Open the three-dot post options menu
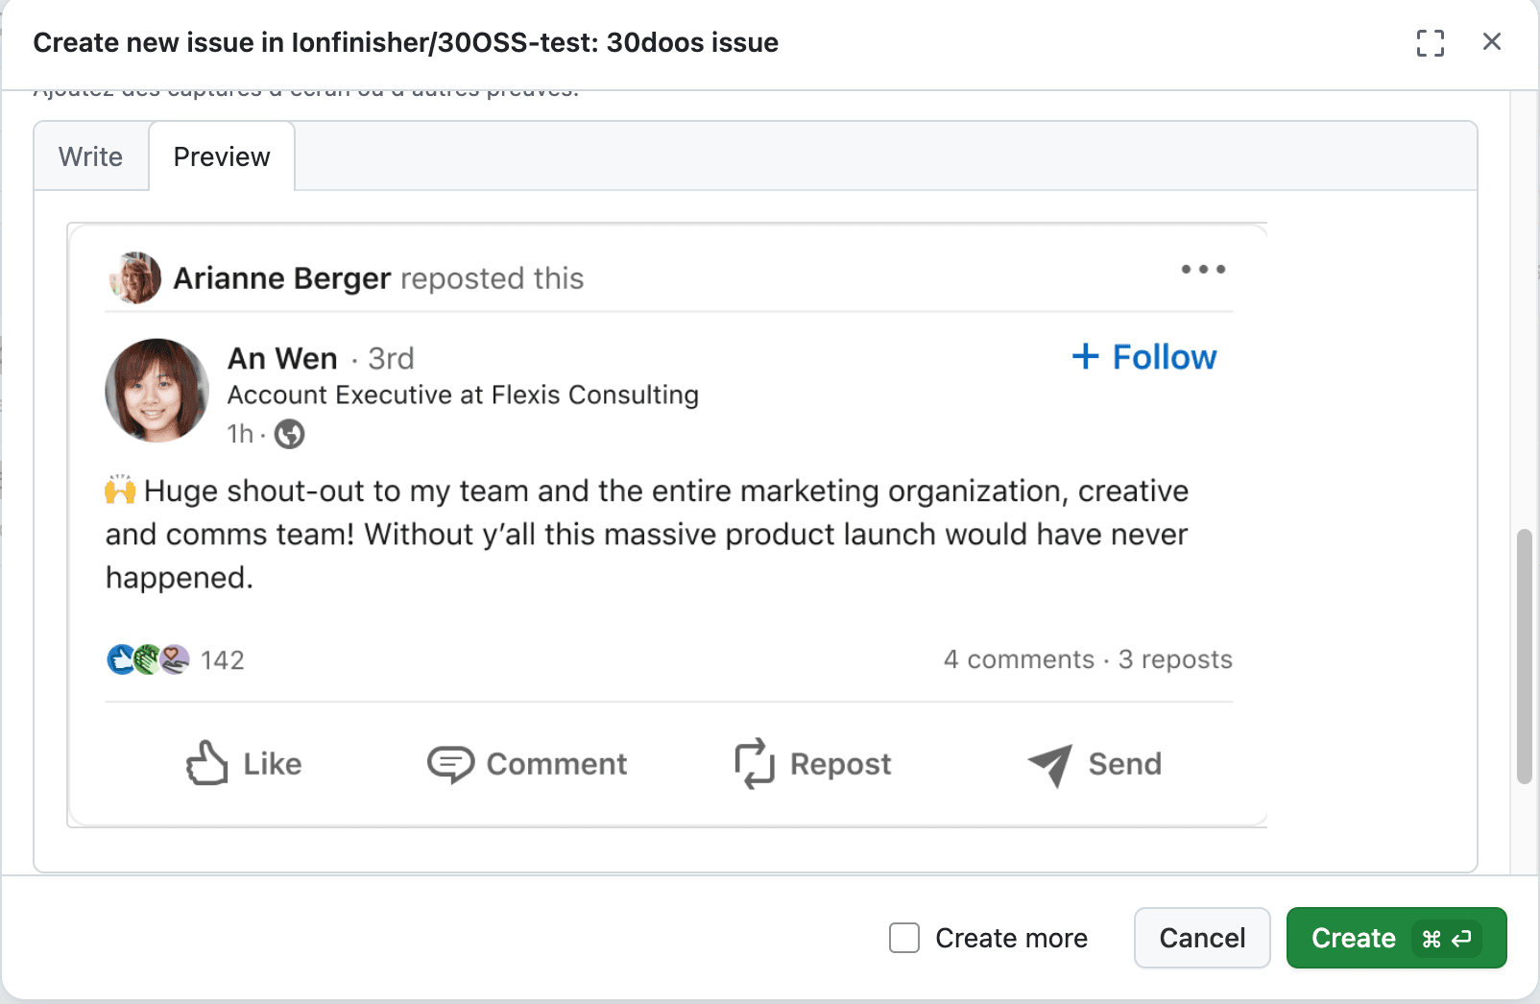 tap(1203, 270)
